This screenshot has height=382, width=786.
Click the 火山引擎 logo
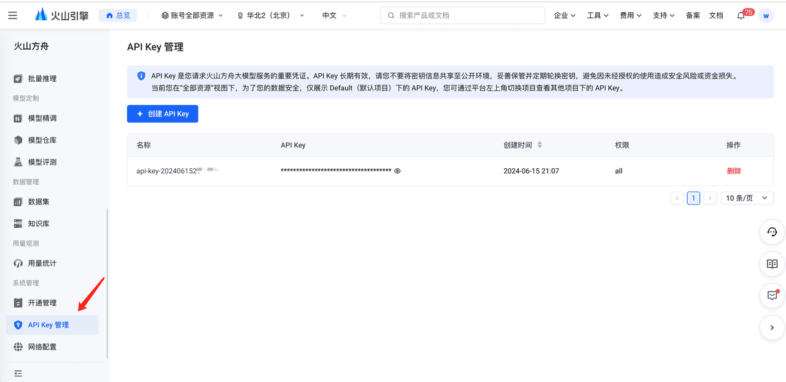tap(62, 15)
